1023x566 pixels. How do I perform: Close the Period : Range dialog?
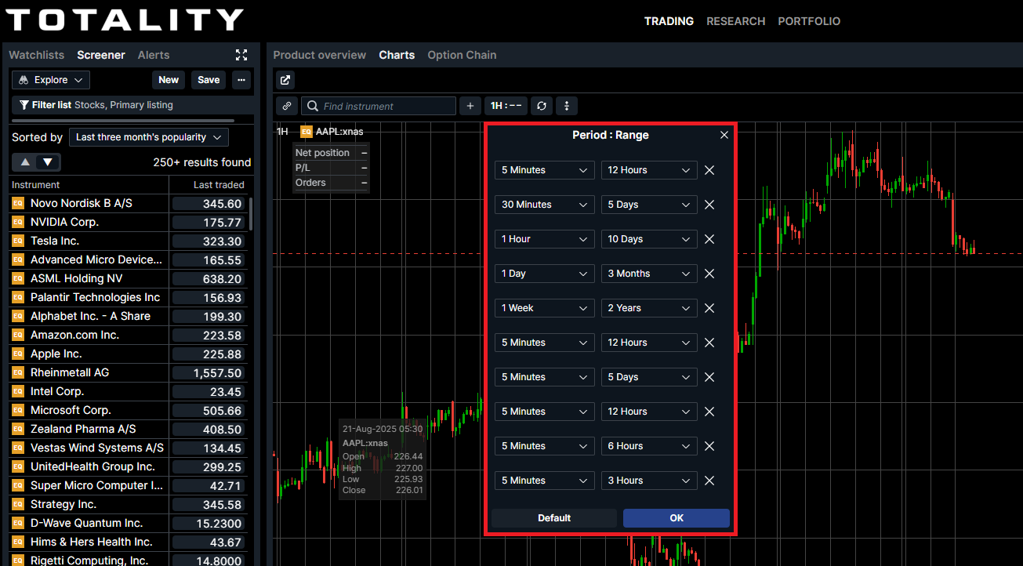tap(724, 135)
